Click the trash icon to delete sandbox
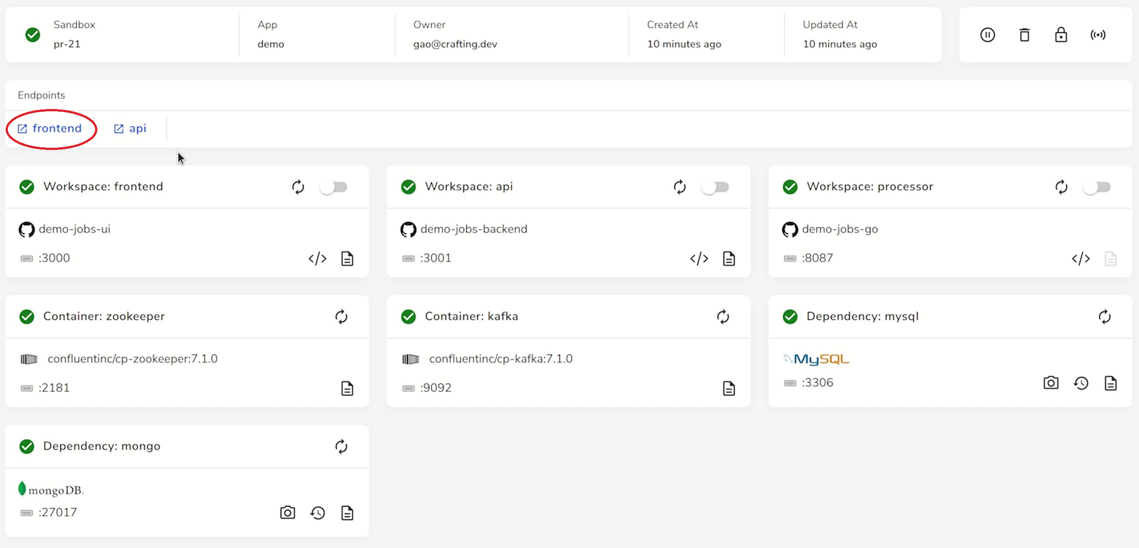 pyautogui.click(x=1024, y=34)
